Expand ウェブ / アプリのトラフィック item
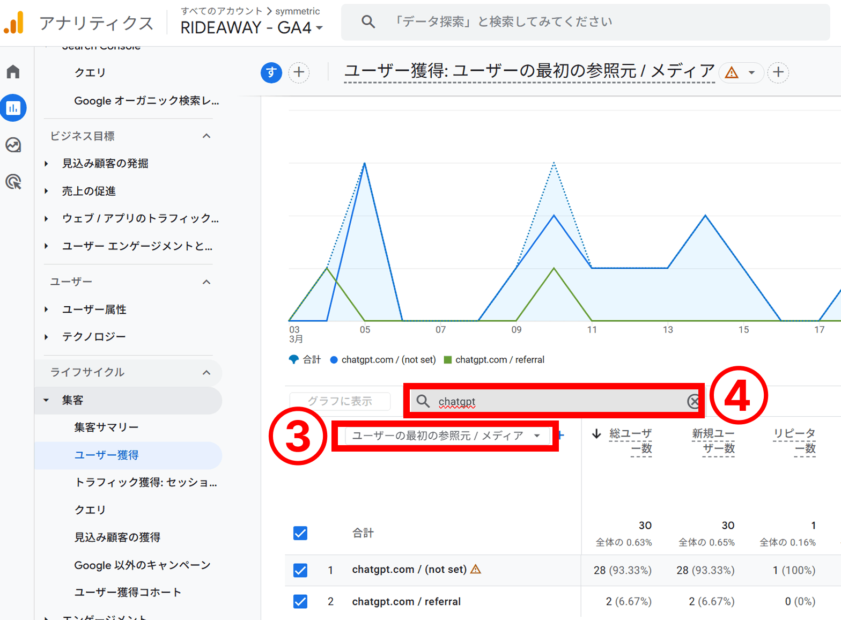This screenshot has width=841, height=620. coord(47,219)
